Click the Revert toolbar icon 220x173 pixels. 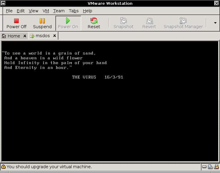pos(149,21)
